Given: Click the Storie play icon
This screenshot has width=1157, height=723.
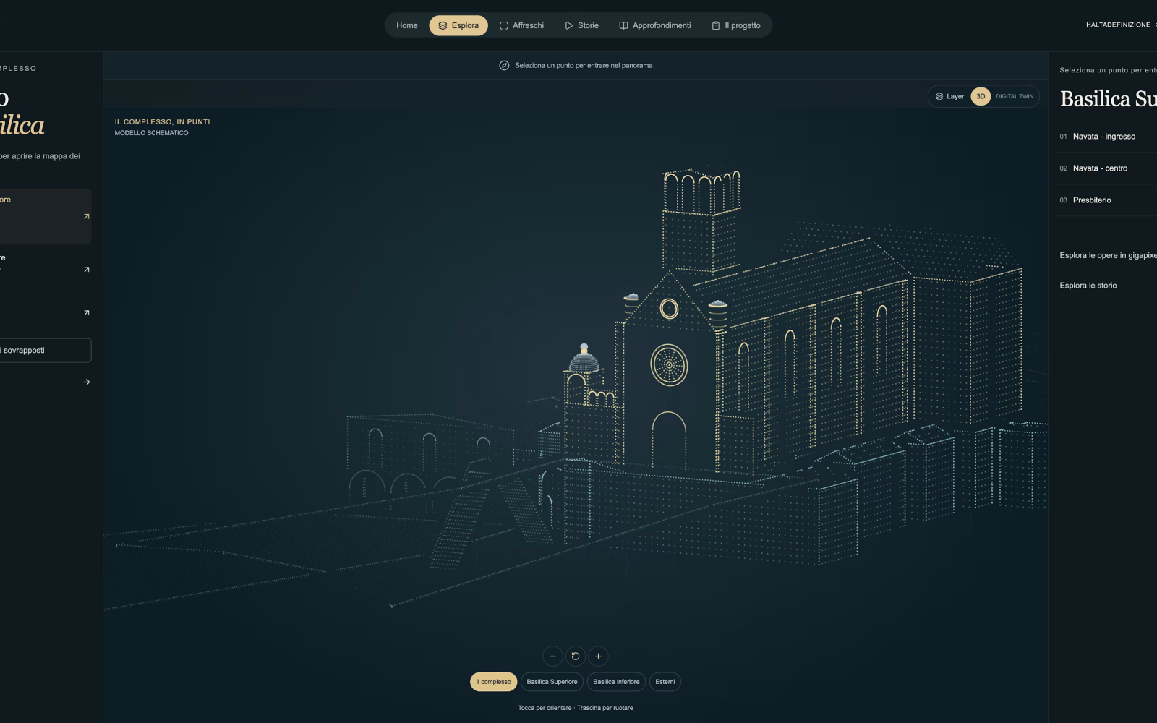Looking at the screenshot, I should [x=569, y=25].
